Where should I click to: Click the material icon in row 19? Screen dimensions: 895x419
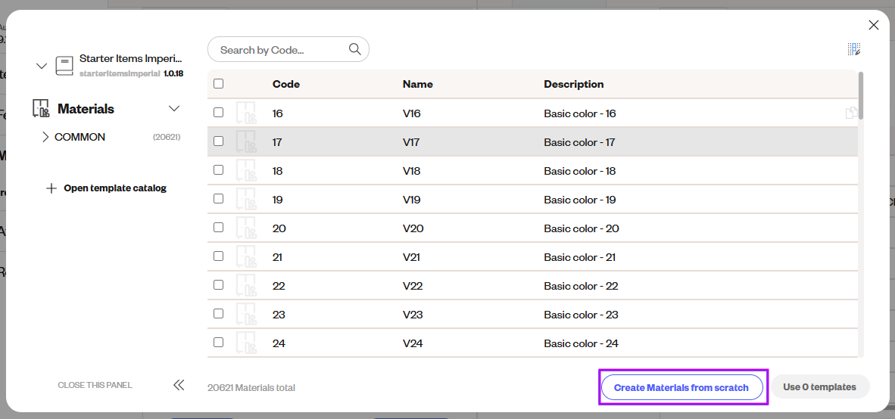click(246, 199)
